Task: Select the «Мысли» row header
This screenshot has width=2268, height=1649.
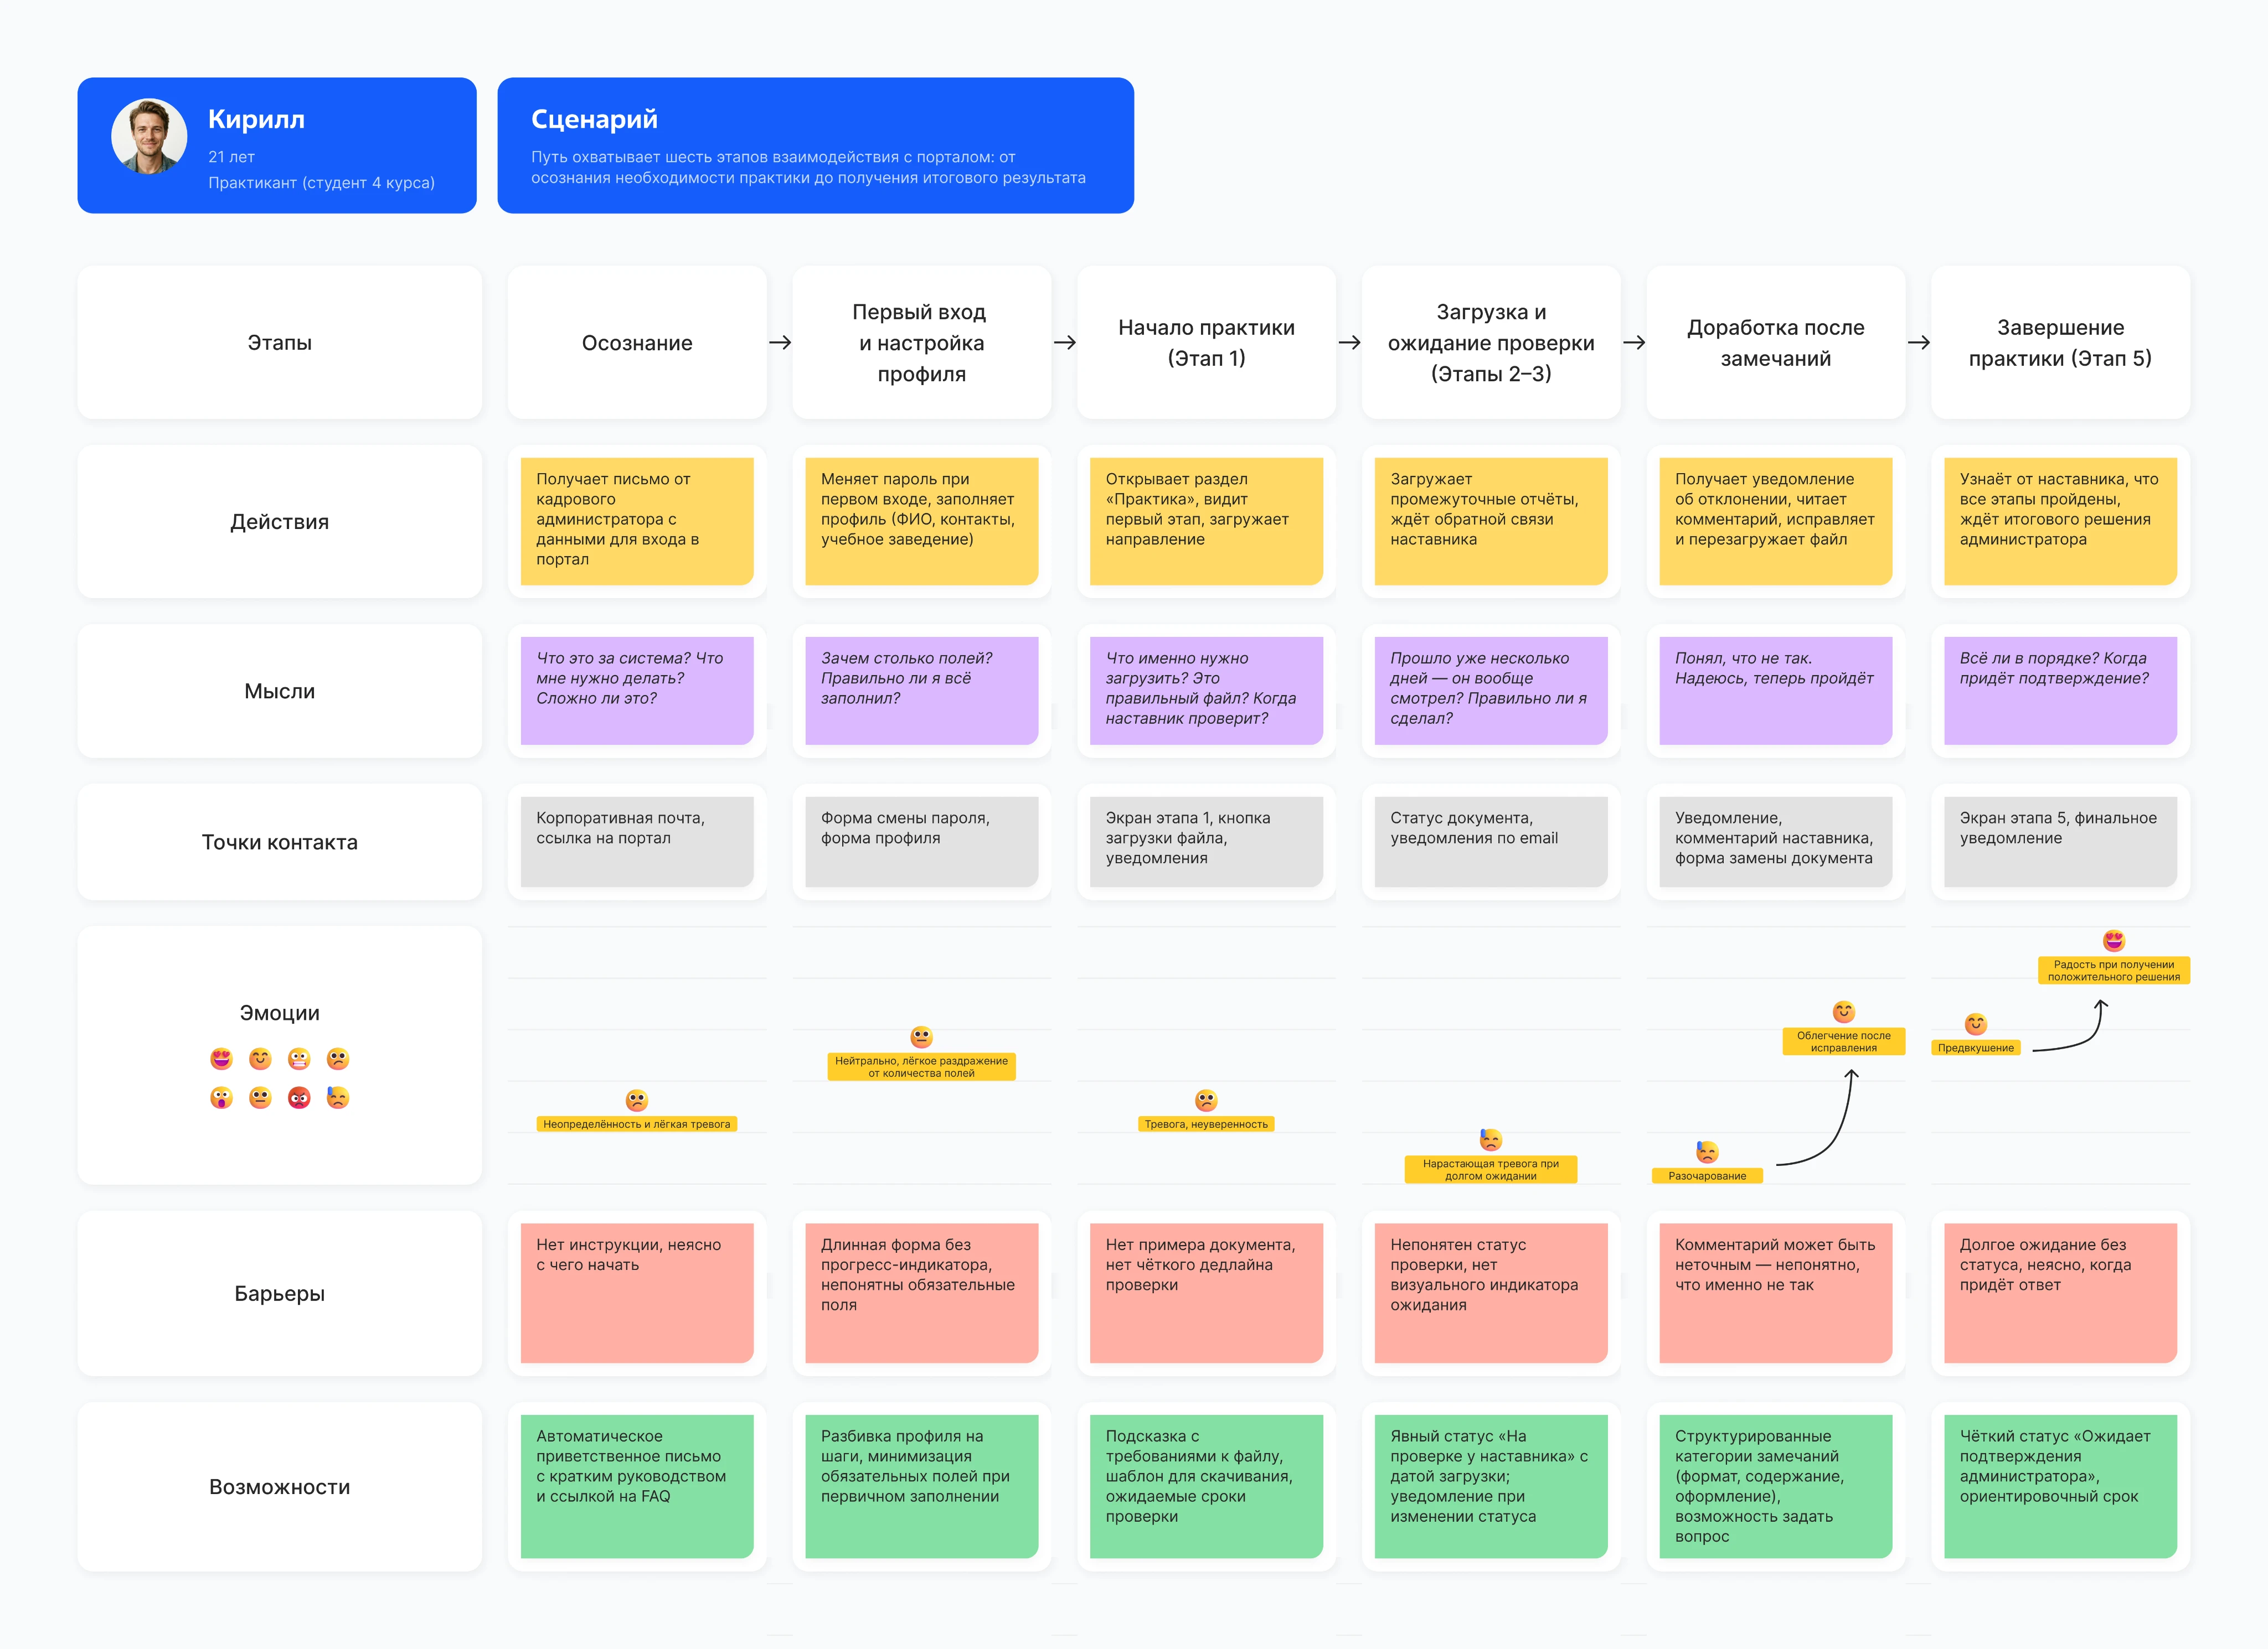Action: [x=280, y=691]
